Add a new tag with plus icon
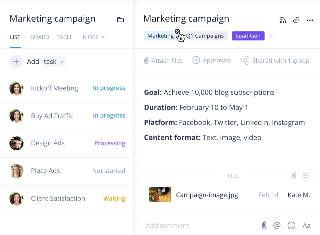Screen dimensions: 320x235 point(271,36)
